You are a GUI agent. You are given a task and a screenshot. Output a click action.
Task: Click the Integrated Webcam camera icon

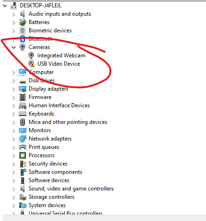tap(31, 55)
